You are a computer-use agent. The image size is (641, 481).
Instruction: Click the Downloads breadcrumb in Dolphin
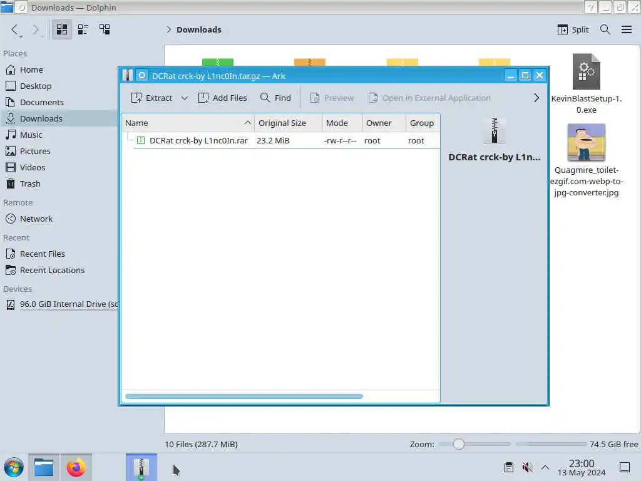pyautogui.click(x=198, y=30)
